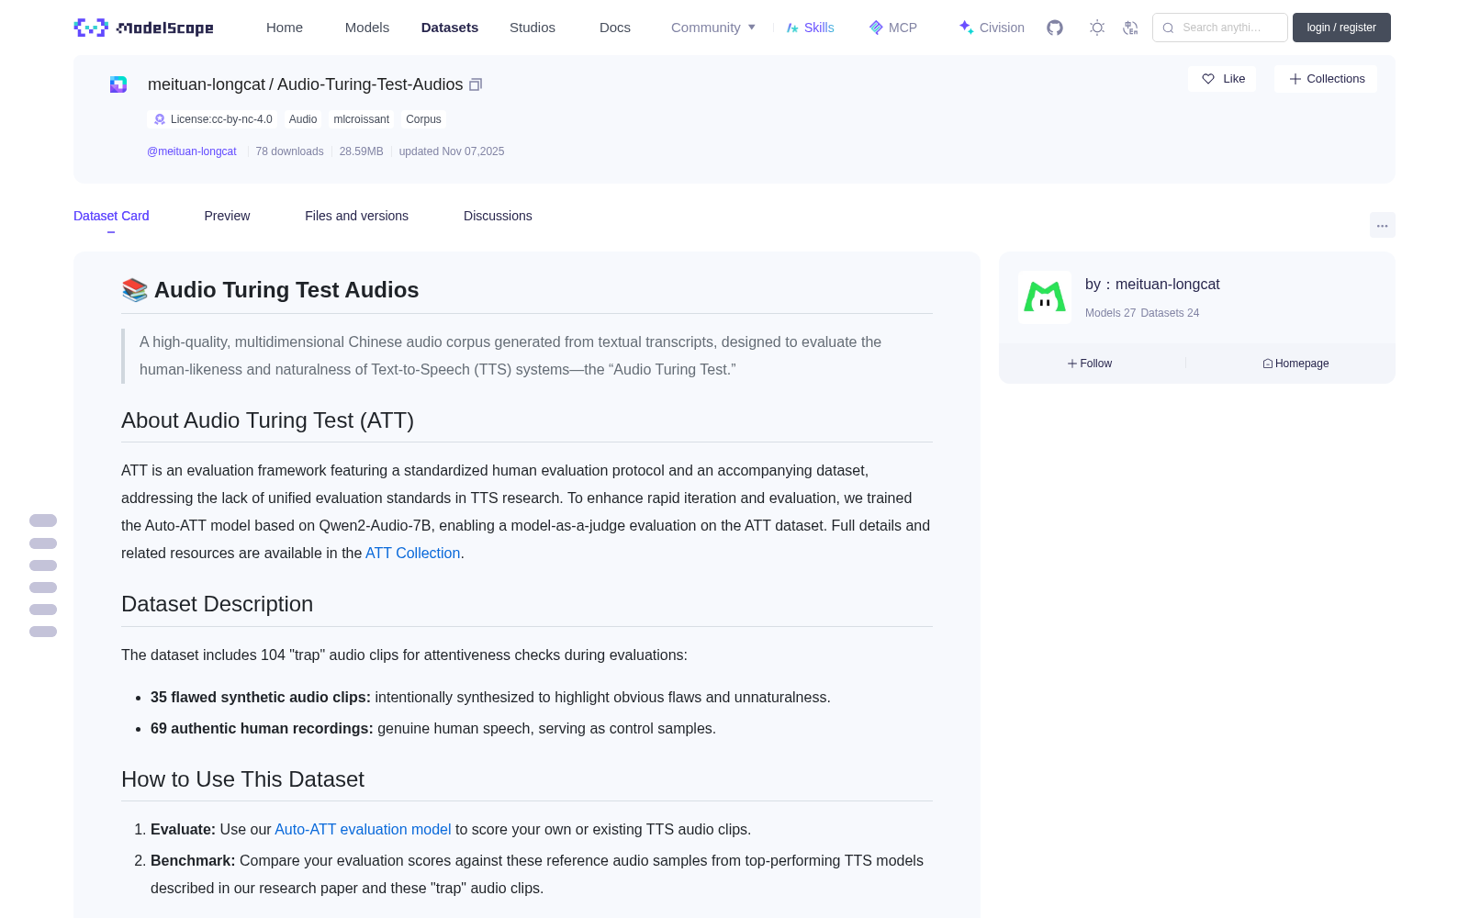Add dataset to Collections
The image size is (1469, 918).
(1326, 79)
